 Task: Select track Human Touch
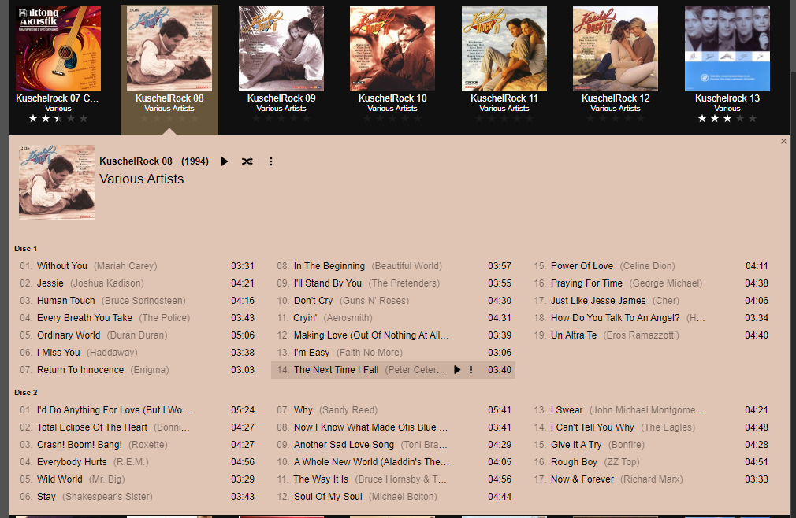[x=136, y=301]
